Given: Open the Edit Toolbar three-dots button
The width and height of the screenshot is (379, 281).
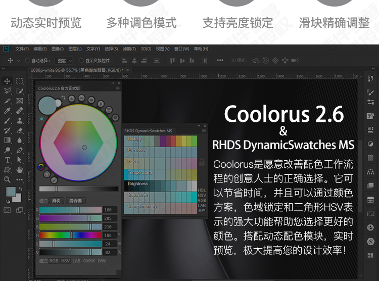Looking at the screenshot, I should pyautogui.click(x=20, y=179).
